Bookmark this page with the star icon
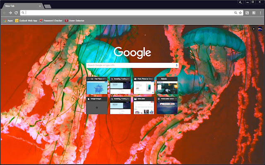 pyautogui.click(x=240, y=13)
